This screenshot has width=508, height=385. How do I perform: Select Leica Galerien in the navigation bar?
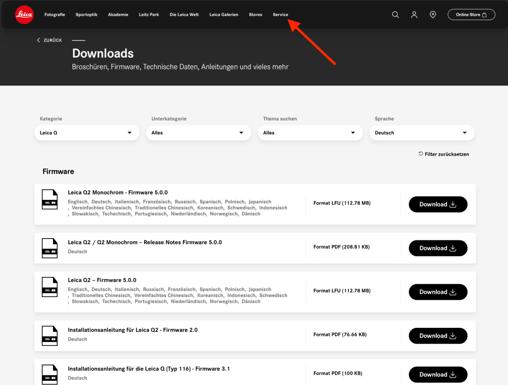coord(224,15)
